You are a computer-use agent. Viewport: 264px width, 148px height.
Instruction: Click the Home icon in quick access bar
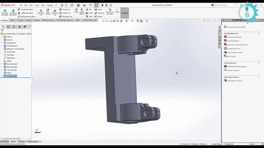pos(62,5)
